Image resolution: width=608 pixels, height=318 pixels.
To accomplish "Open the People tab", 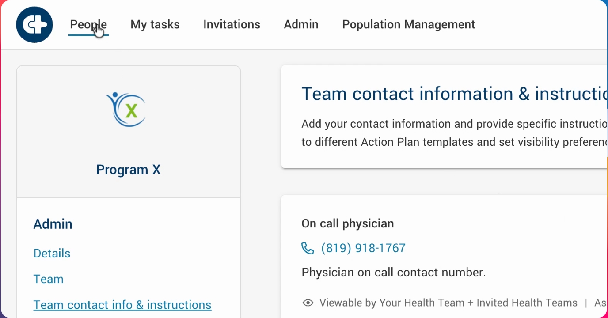I will pyautogui.click(x=88, y=24).
